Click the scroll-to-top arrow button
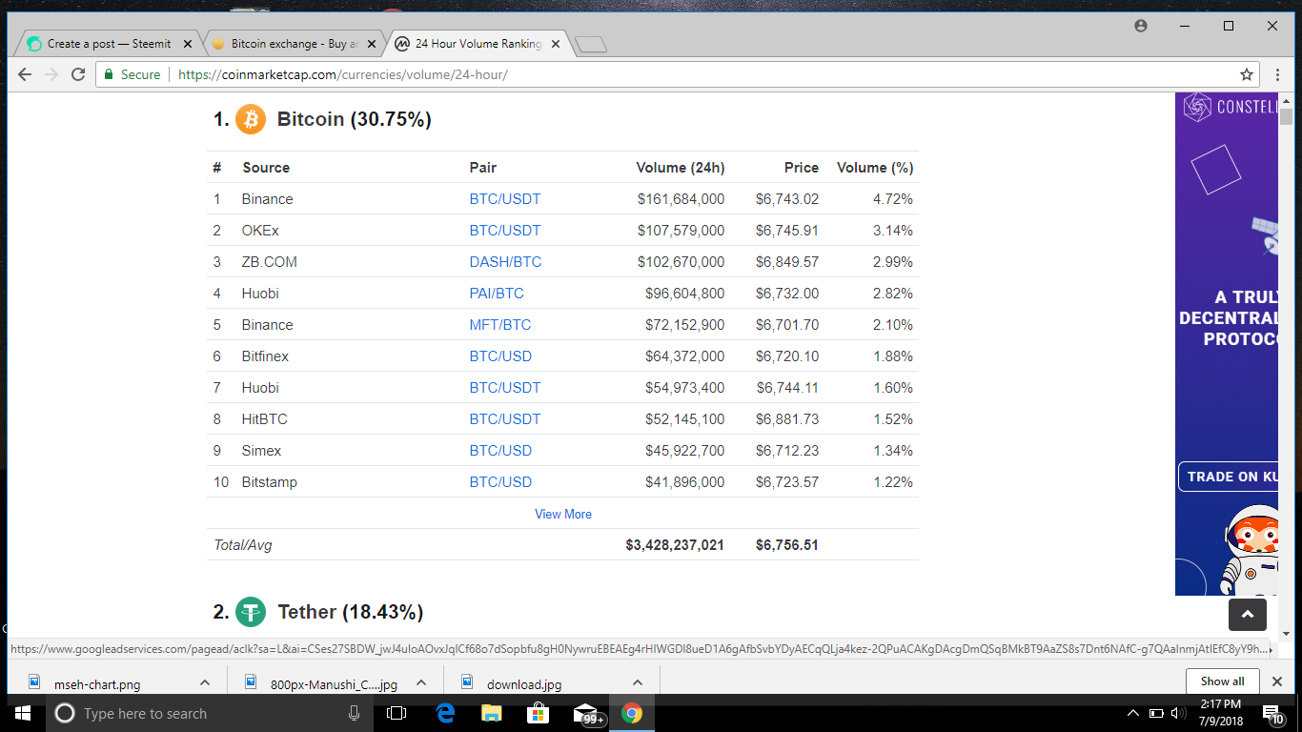The width and height of the screenshot is (1302, 732). pos(1248,615)
